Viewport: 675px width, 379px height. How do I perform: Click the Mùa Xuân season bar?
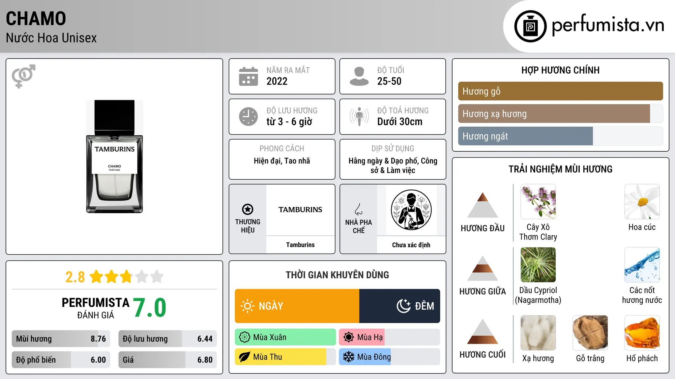tap(285, 337)
